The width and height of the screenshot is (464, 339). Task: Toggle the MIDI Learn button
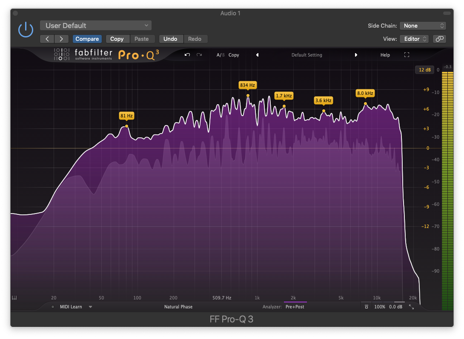[71, 307]
